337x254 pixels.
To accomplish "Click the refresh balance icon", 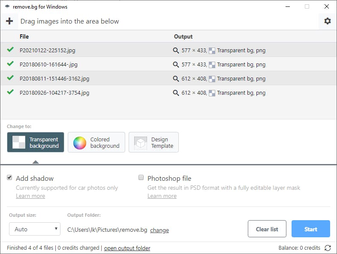I will (328, 248).
